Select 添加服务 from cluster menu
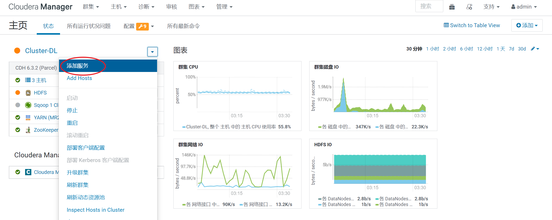Viewport: 552px width, 220px height. coord(108,66)
